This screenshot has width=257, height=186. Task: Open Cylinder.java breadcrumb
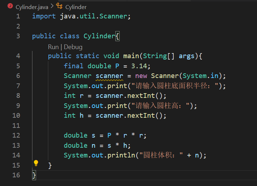point(32,7)
